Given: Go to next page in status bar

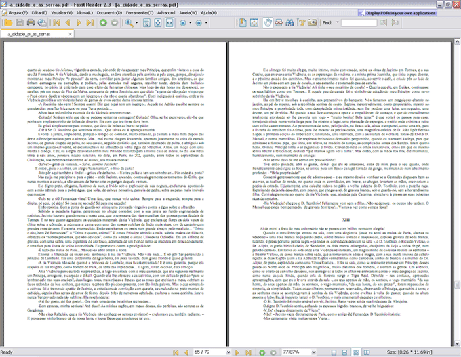Looking at the screenshot, I should [237, 352].
